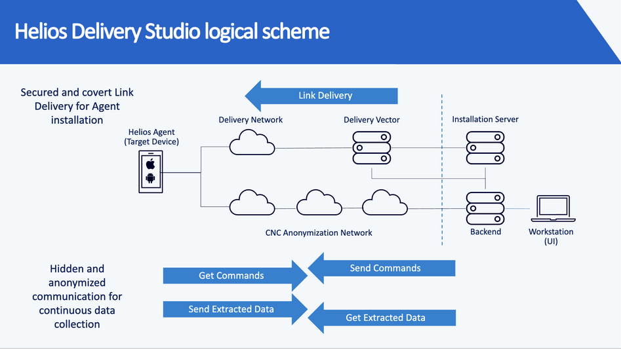Viewport: 621px width, 349px height.
Task: Click the Workstation laptop icon
Action: (x=550, y=210)
